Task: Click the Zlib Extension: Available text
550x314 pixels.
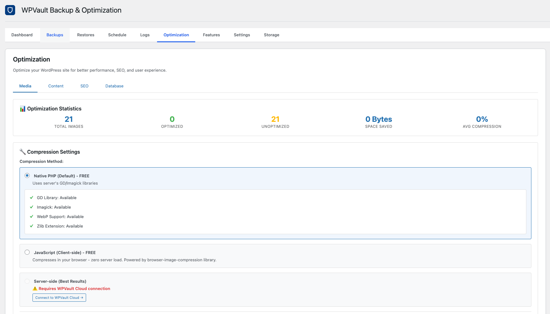Action: tap(60, 226)
